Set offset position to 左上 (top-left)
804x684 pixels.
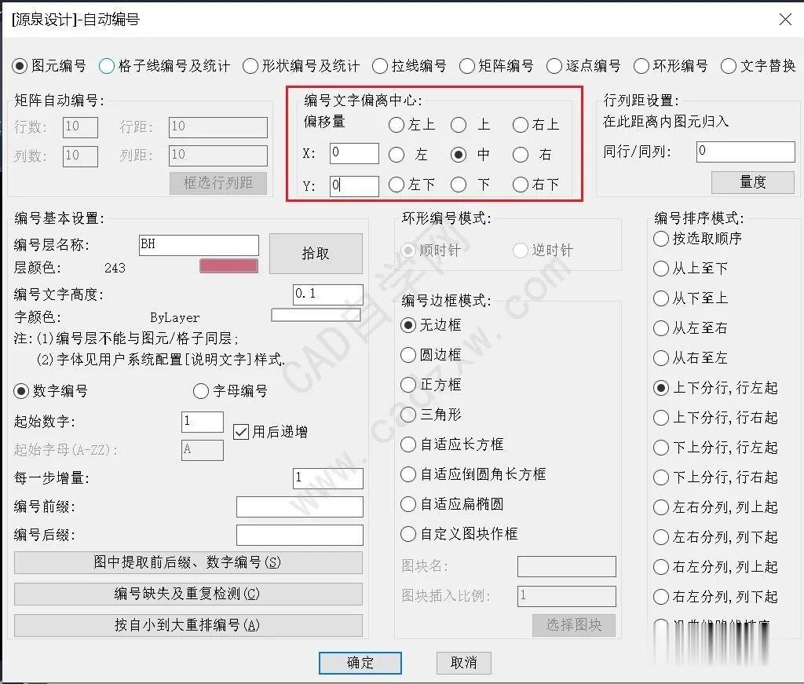(x=397, y=124)
